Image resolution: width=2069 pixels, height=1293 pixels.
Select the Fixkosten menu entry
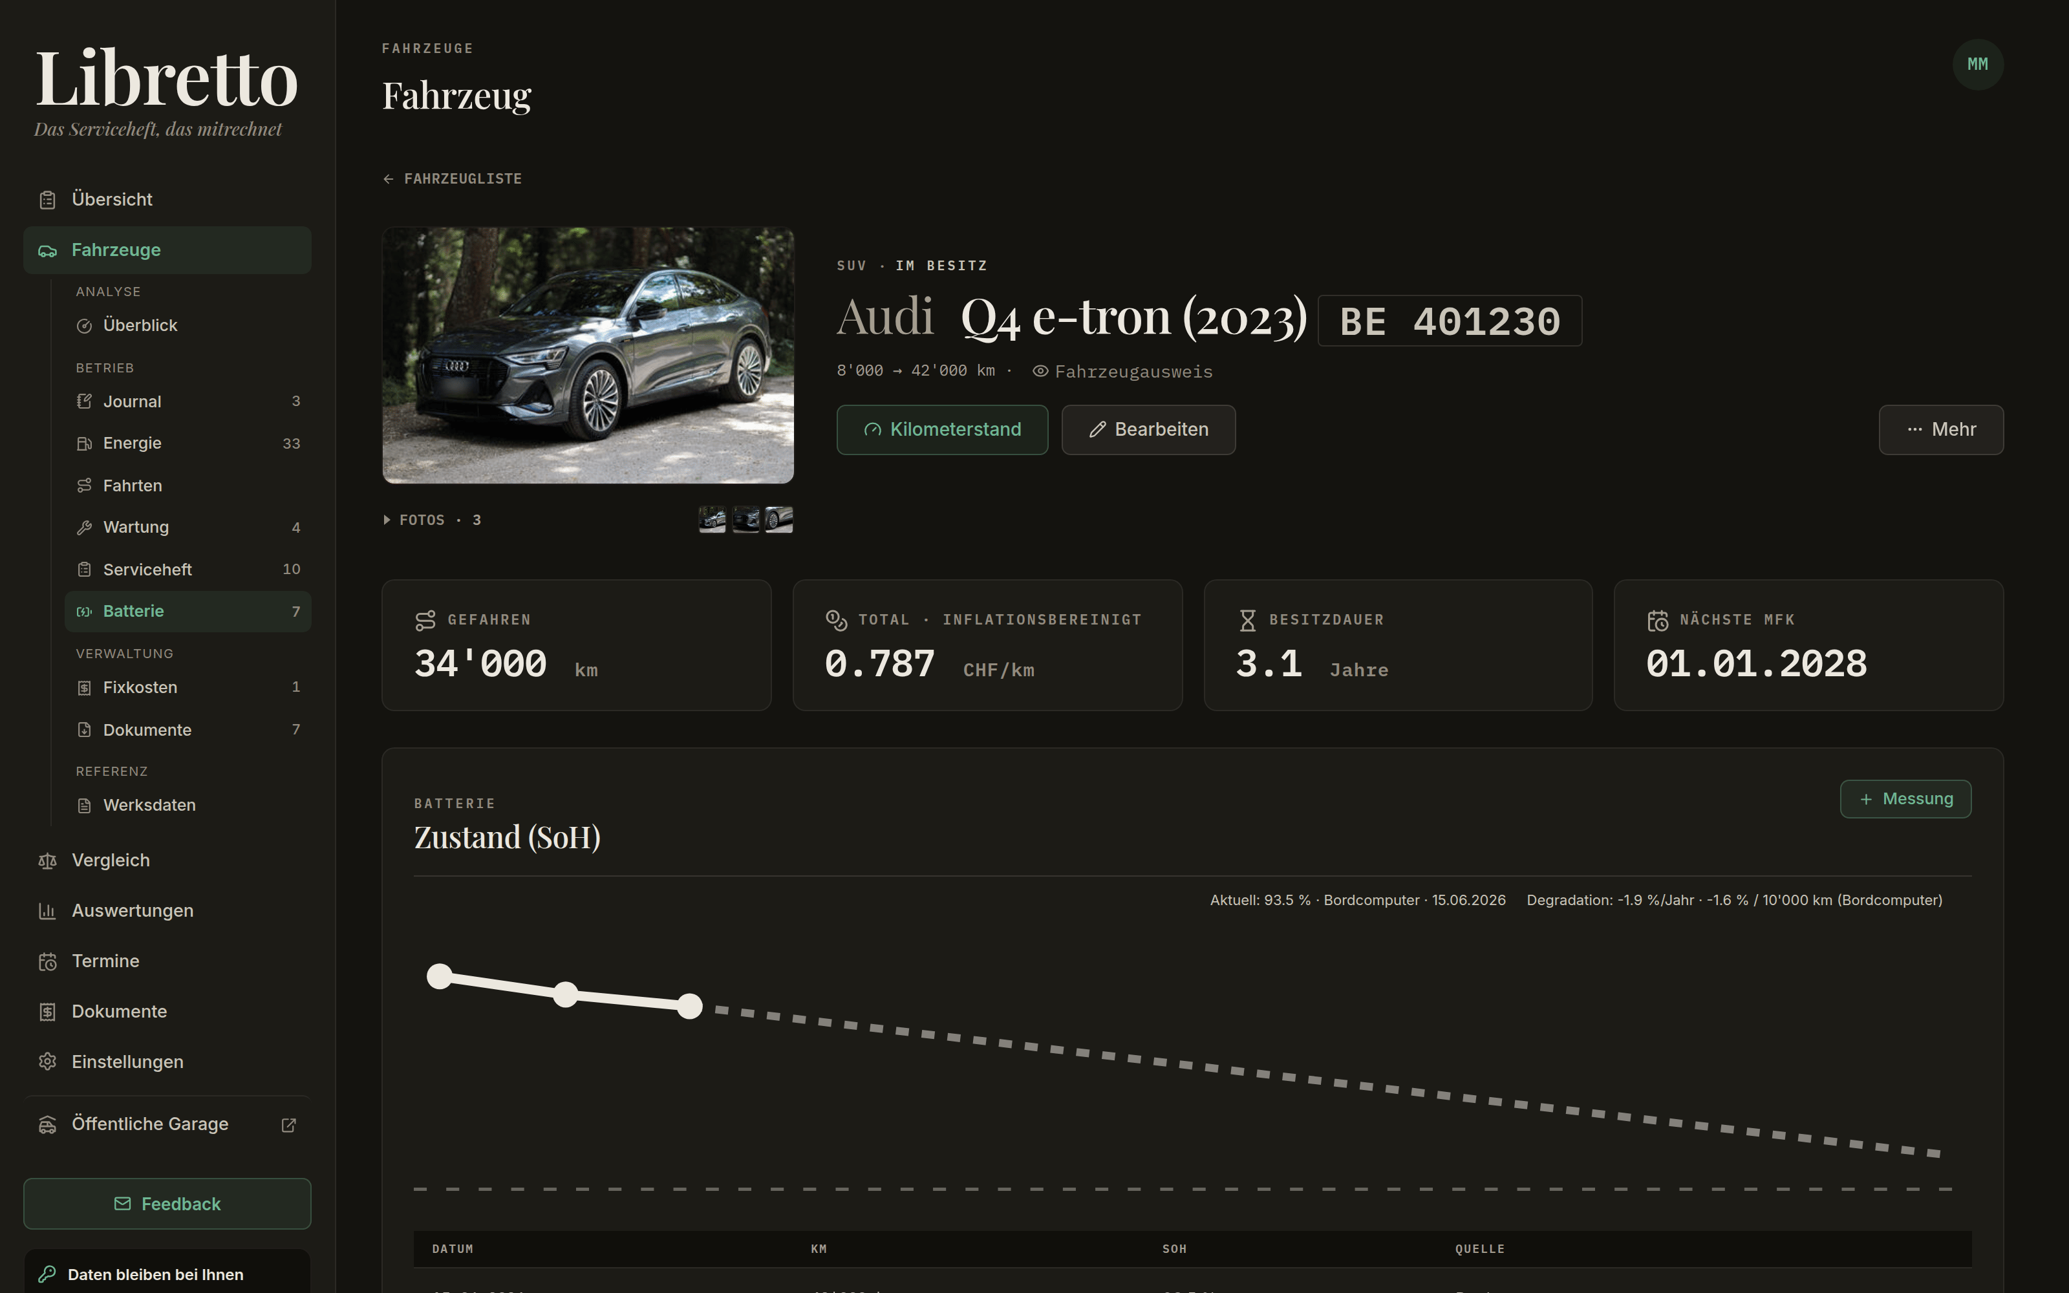click(188, 687)
